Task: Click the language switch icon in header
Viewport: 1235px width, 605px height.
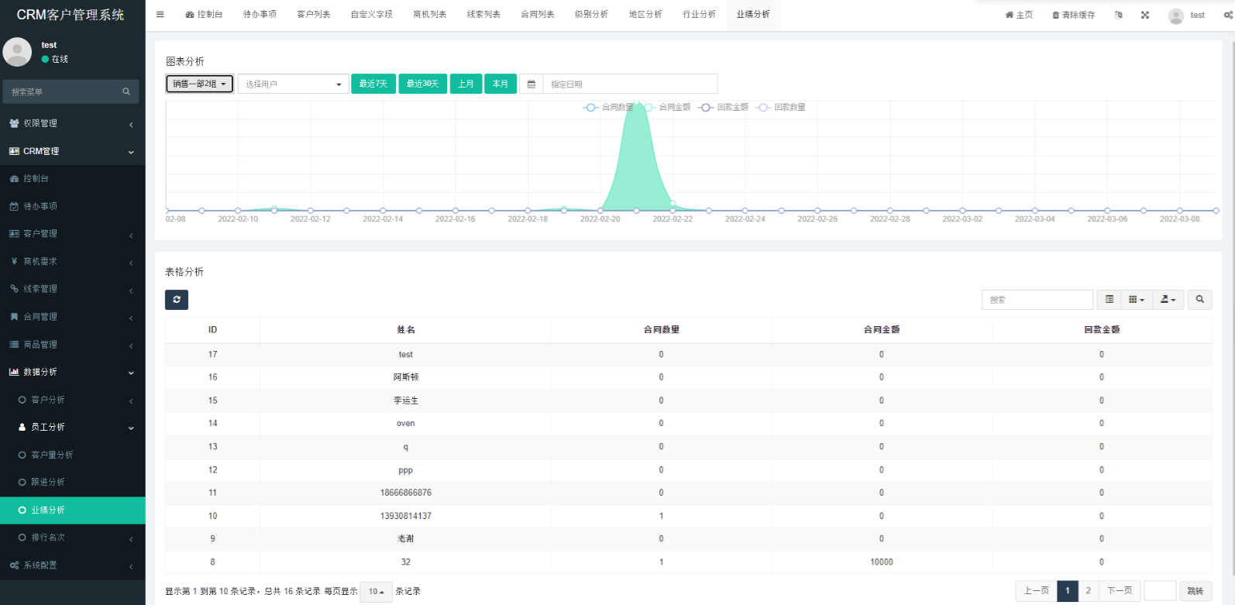Action: 1118,15
